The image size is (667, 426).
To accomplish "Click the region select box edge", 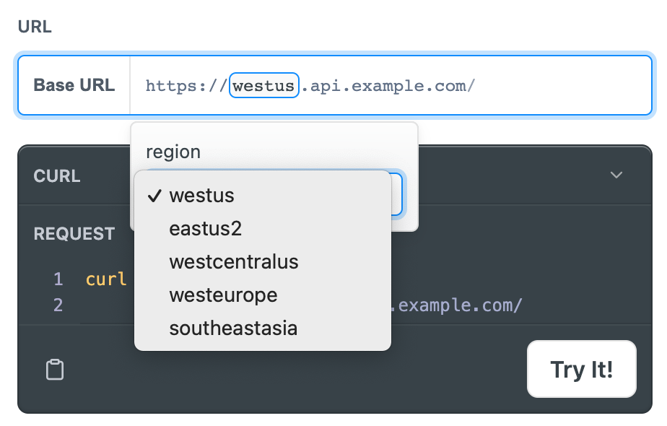I will 397,194.
